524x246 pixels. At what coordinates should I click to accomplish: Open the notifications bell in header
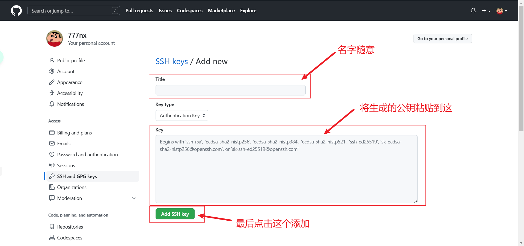click(473, 11)
